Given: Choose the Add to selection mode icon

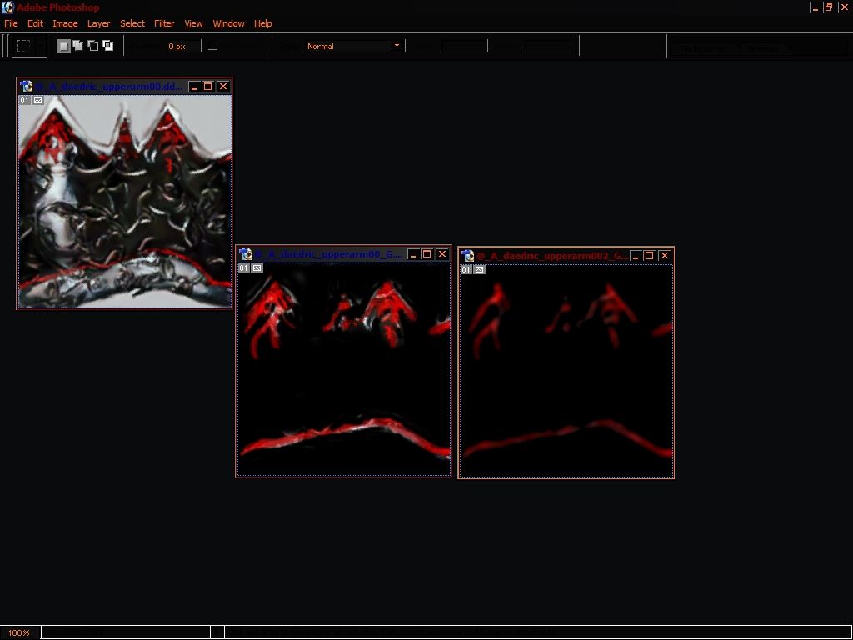Looking at the screenshot, I should coord(78,47).
